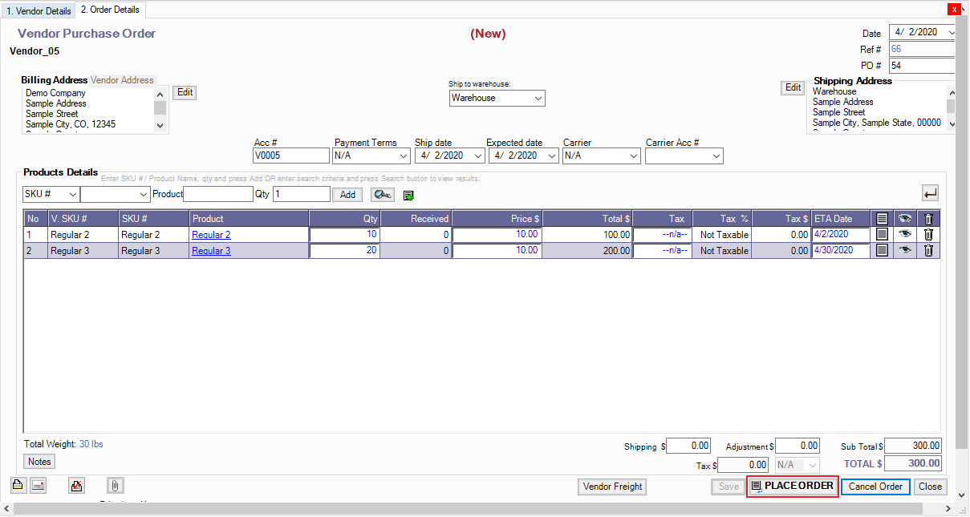Image resolution: width=970 pixels, height=517 pixels.
Task: Select the Vendor Address tab
Action: (x=122, y=80)
